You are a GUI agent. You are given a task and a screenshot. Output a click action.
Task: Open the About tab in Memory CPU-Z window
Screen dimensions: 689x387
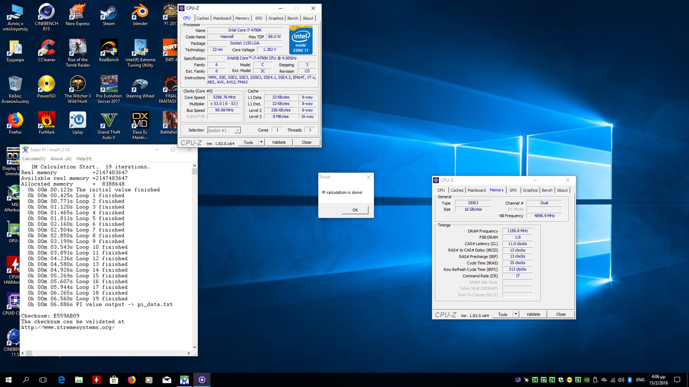pos(563,190)
